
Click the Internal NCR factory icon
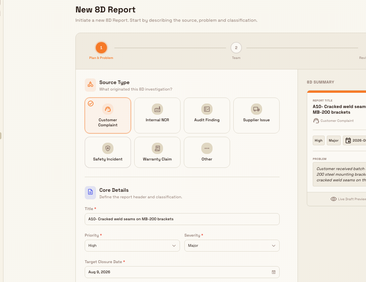[x=157, y=109]
